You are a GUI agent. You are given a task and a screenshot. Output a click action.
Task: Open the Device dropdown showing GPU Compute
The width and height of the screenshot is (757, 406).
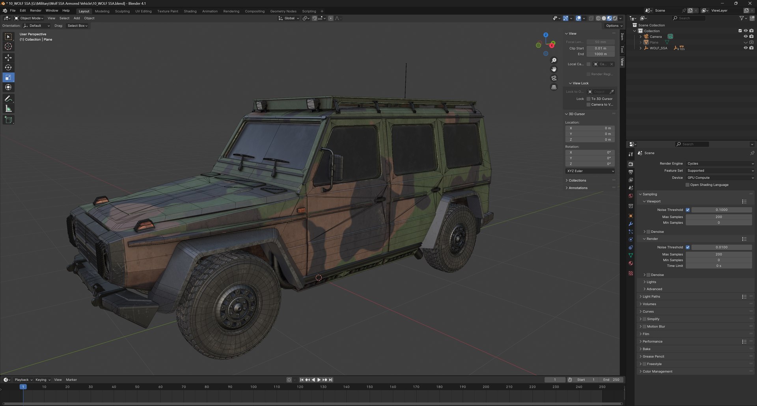(720, 178)
